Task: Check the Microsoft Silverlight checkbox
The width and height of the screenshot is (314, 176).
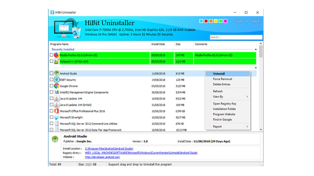Action: (52, 117)
